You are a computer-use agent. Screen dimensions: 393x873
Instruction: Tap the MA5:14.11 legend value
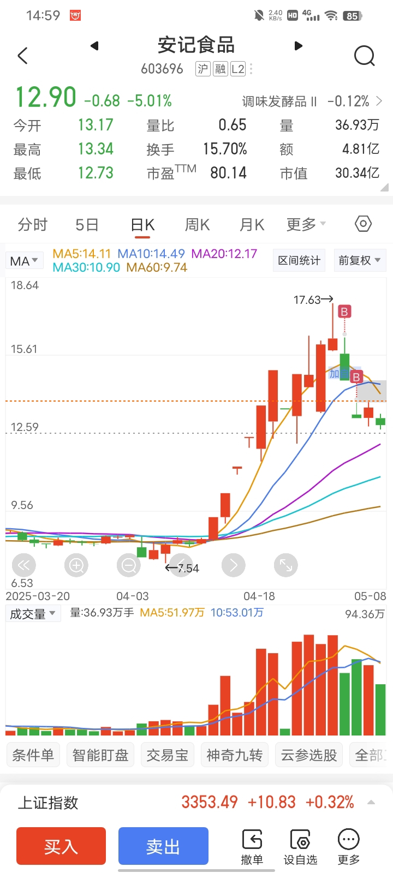pos(82,254)
